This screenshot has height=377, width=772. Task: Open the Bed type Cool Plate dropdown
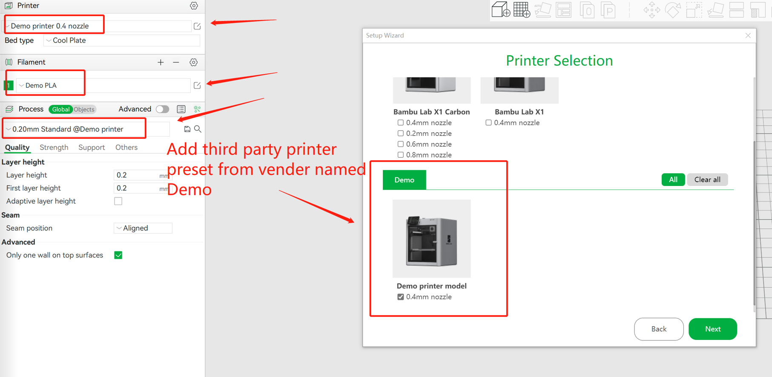pos(122,40)
